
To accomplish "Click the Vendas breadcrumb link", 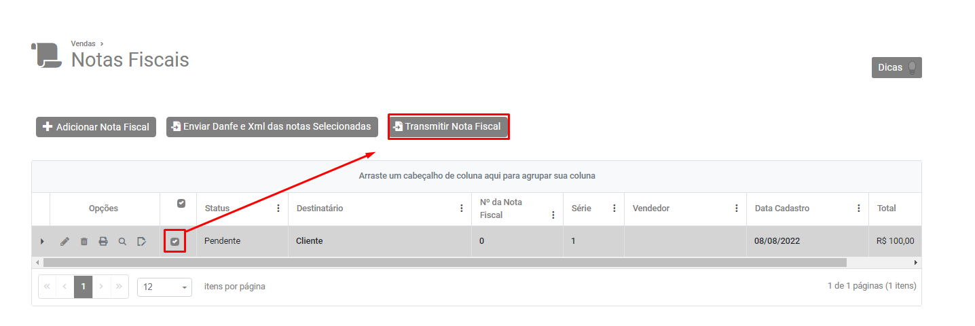I will coord(83,43).
